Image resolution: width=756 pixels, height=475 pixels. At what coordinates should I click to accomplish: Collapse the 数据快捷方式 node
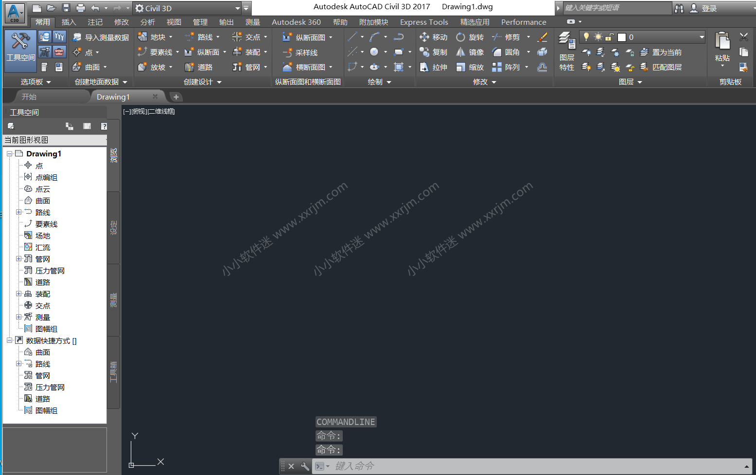tap(9, 340)
